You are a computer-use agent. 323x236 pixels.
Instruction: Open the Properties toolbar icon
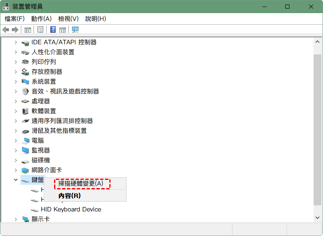(x=41, y=29)
